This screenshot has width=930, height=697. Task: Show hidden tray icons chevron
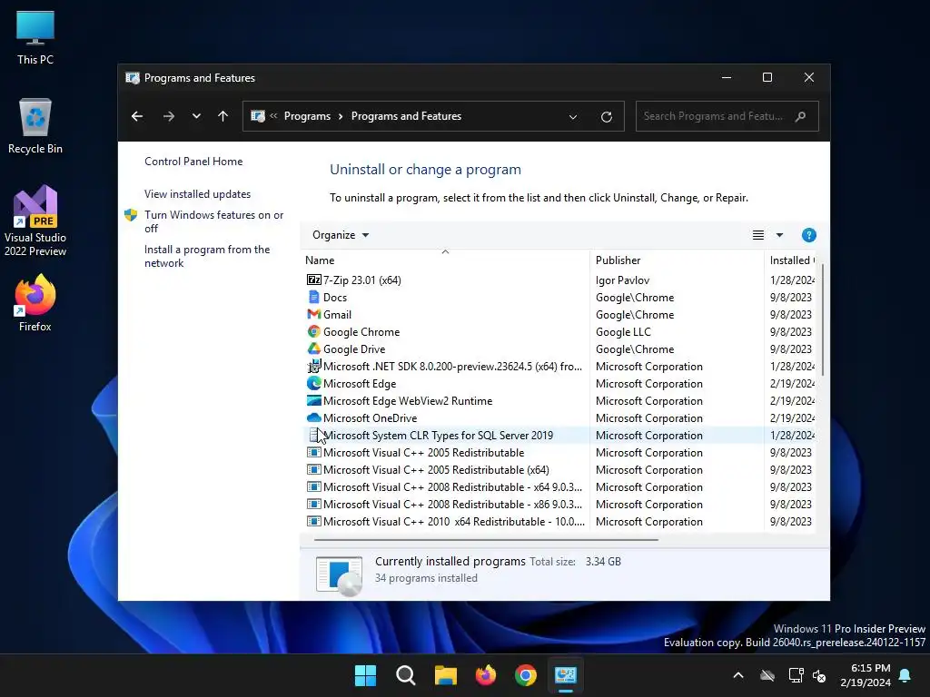tap(738, 675)
